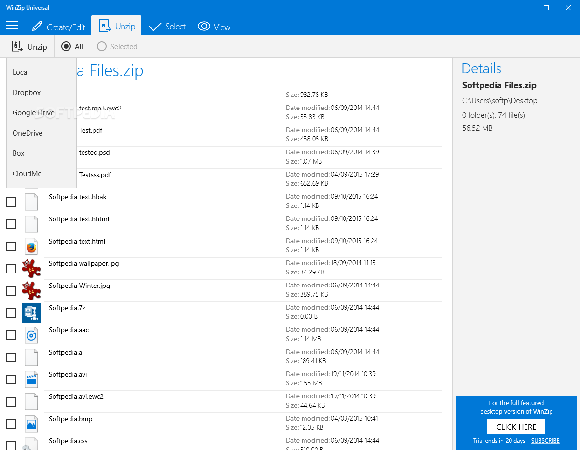Select the test.mp3.ewc2 file row name
Screen dimensions: 580x450
(100, 108)
